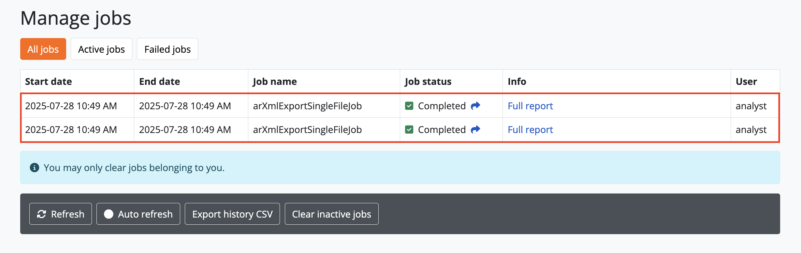Image resolution: width=801 pixels, height=253 pixels.
Task: Click the User column header
Action: click(x=746, y=81)
